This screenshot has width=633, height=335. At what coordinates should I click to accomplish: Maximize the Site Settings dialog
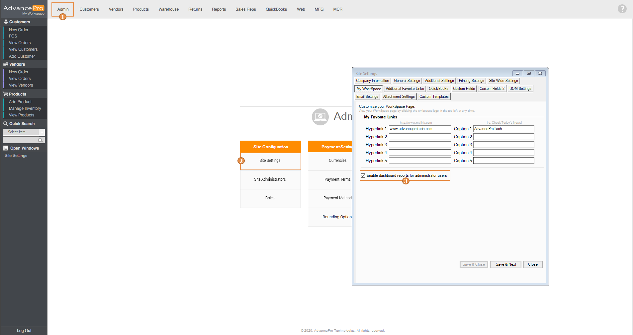coord(529,73)
